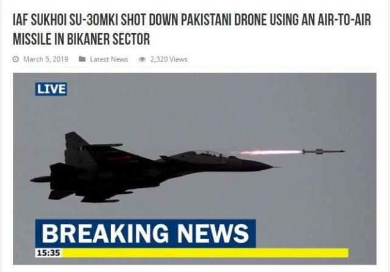Click the LIVE badge on the image
This screenshot has width=390, height=272.
pos(51,89)
